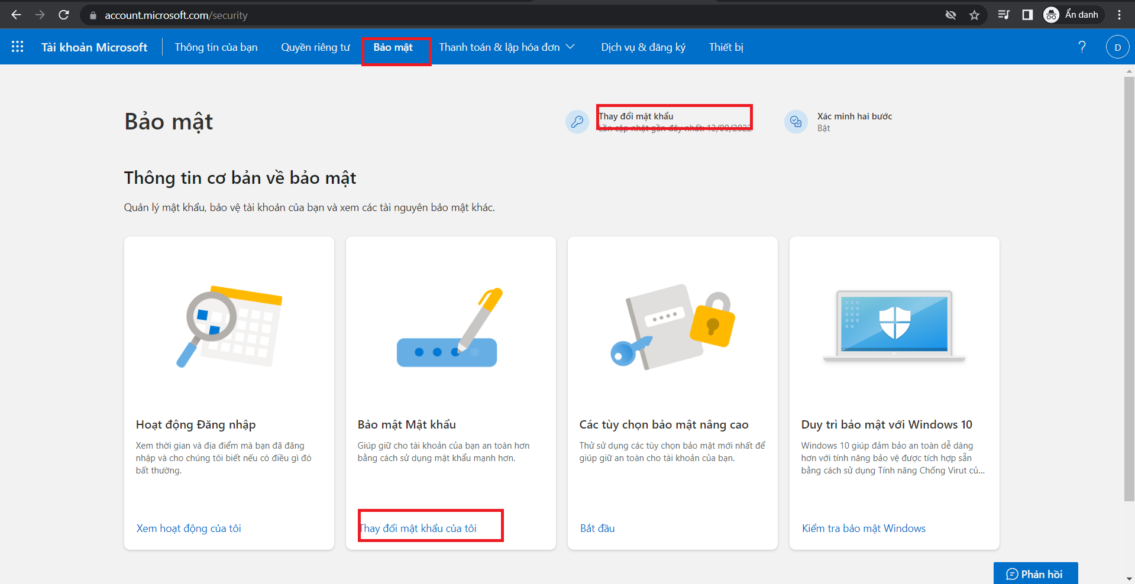Click the Tài khoản Microsoft title link
1135x584 pixels.
(x=94, y=47)
